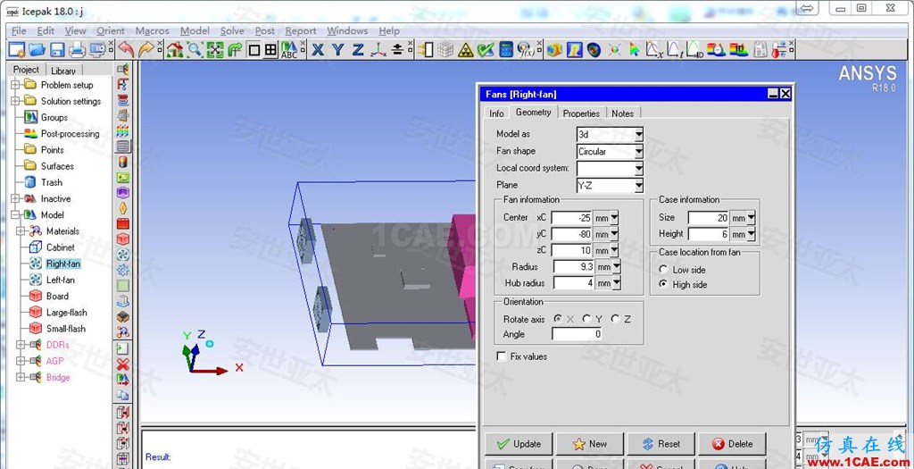Image resolution: width=914 pixels, height=469 pixels.
Task: Switch to the Notes tab
Action: (x=622, y=113)
